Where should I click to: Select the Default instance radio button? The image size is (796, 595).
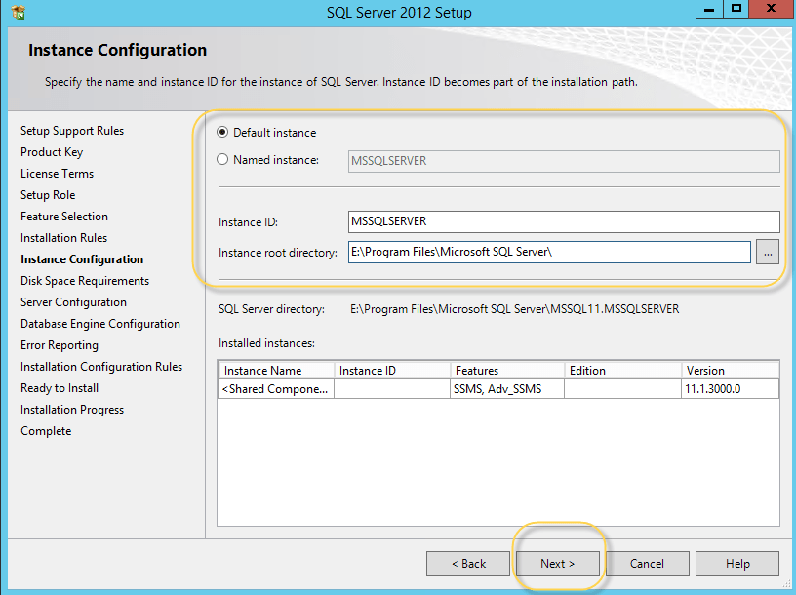tap(223, 133)
